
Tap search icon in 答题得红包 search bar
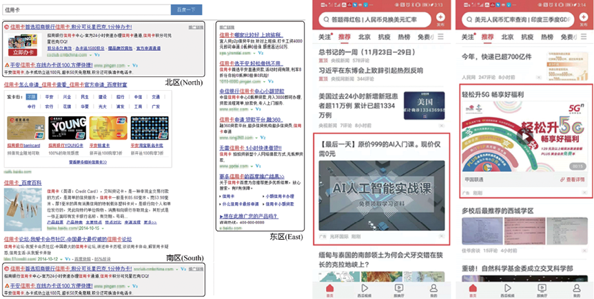tap(326, 19)
